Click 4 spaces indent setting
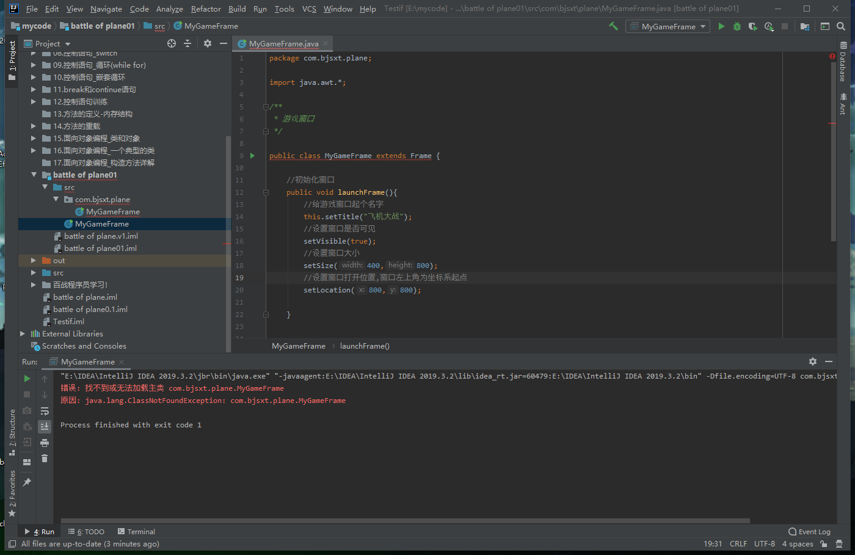This screenshot has width=855, height=555. (798, 543)
